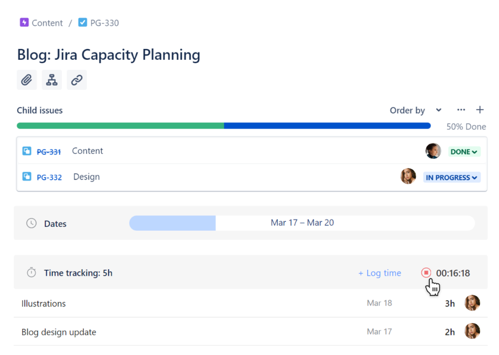499x355 pixels.
Task: Add a new child issue with plus
Action: tap(480, 110)
